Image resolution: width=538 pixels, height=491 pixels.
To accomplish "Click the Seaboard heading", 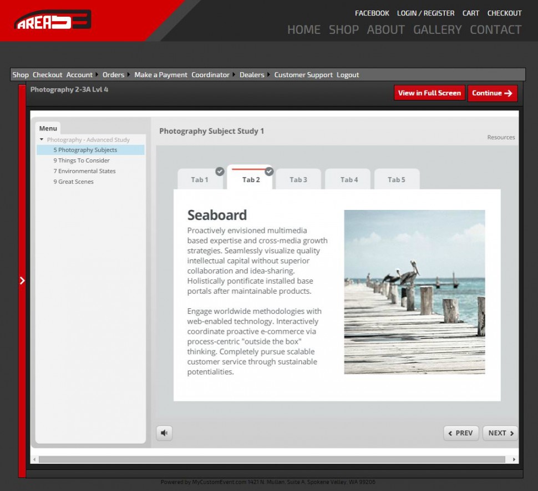I will tap(217, 215).
